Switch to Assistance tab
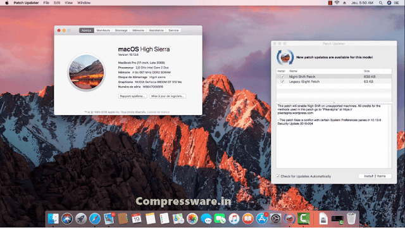 [156, 30]
